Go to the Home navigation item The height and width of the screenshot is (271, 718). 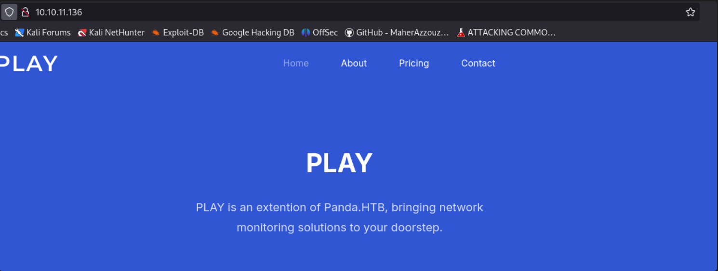pyautogui.click(x=296, y=63)
